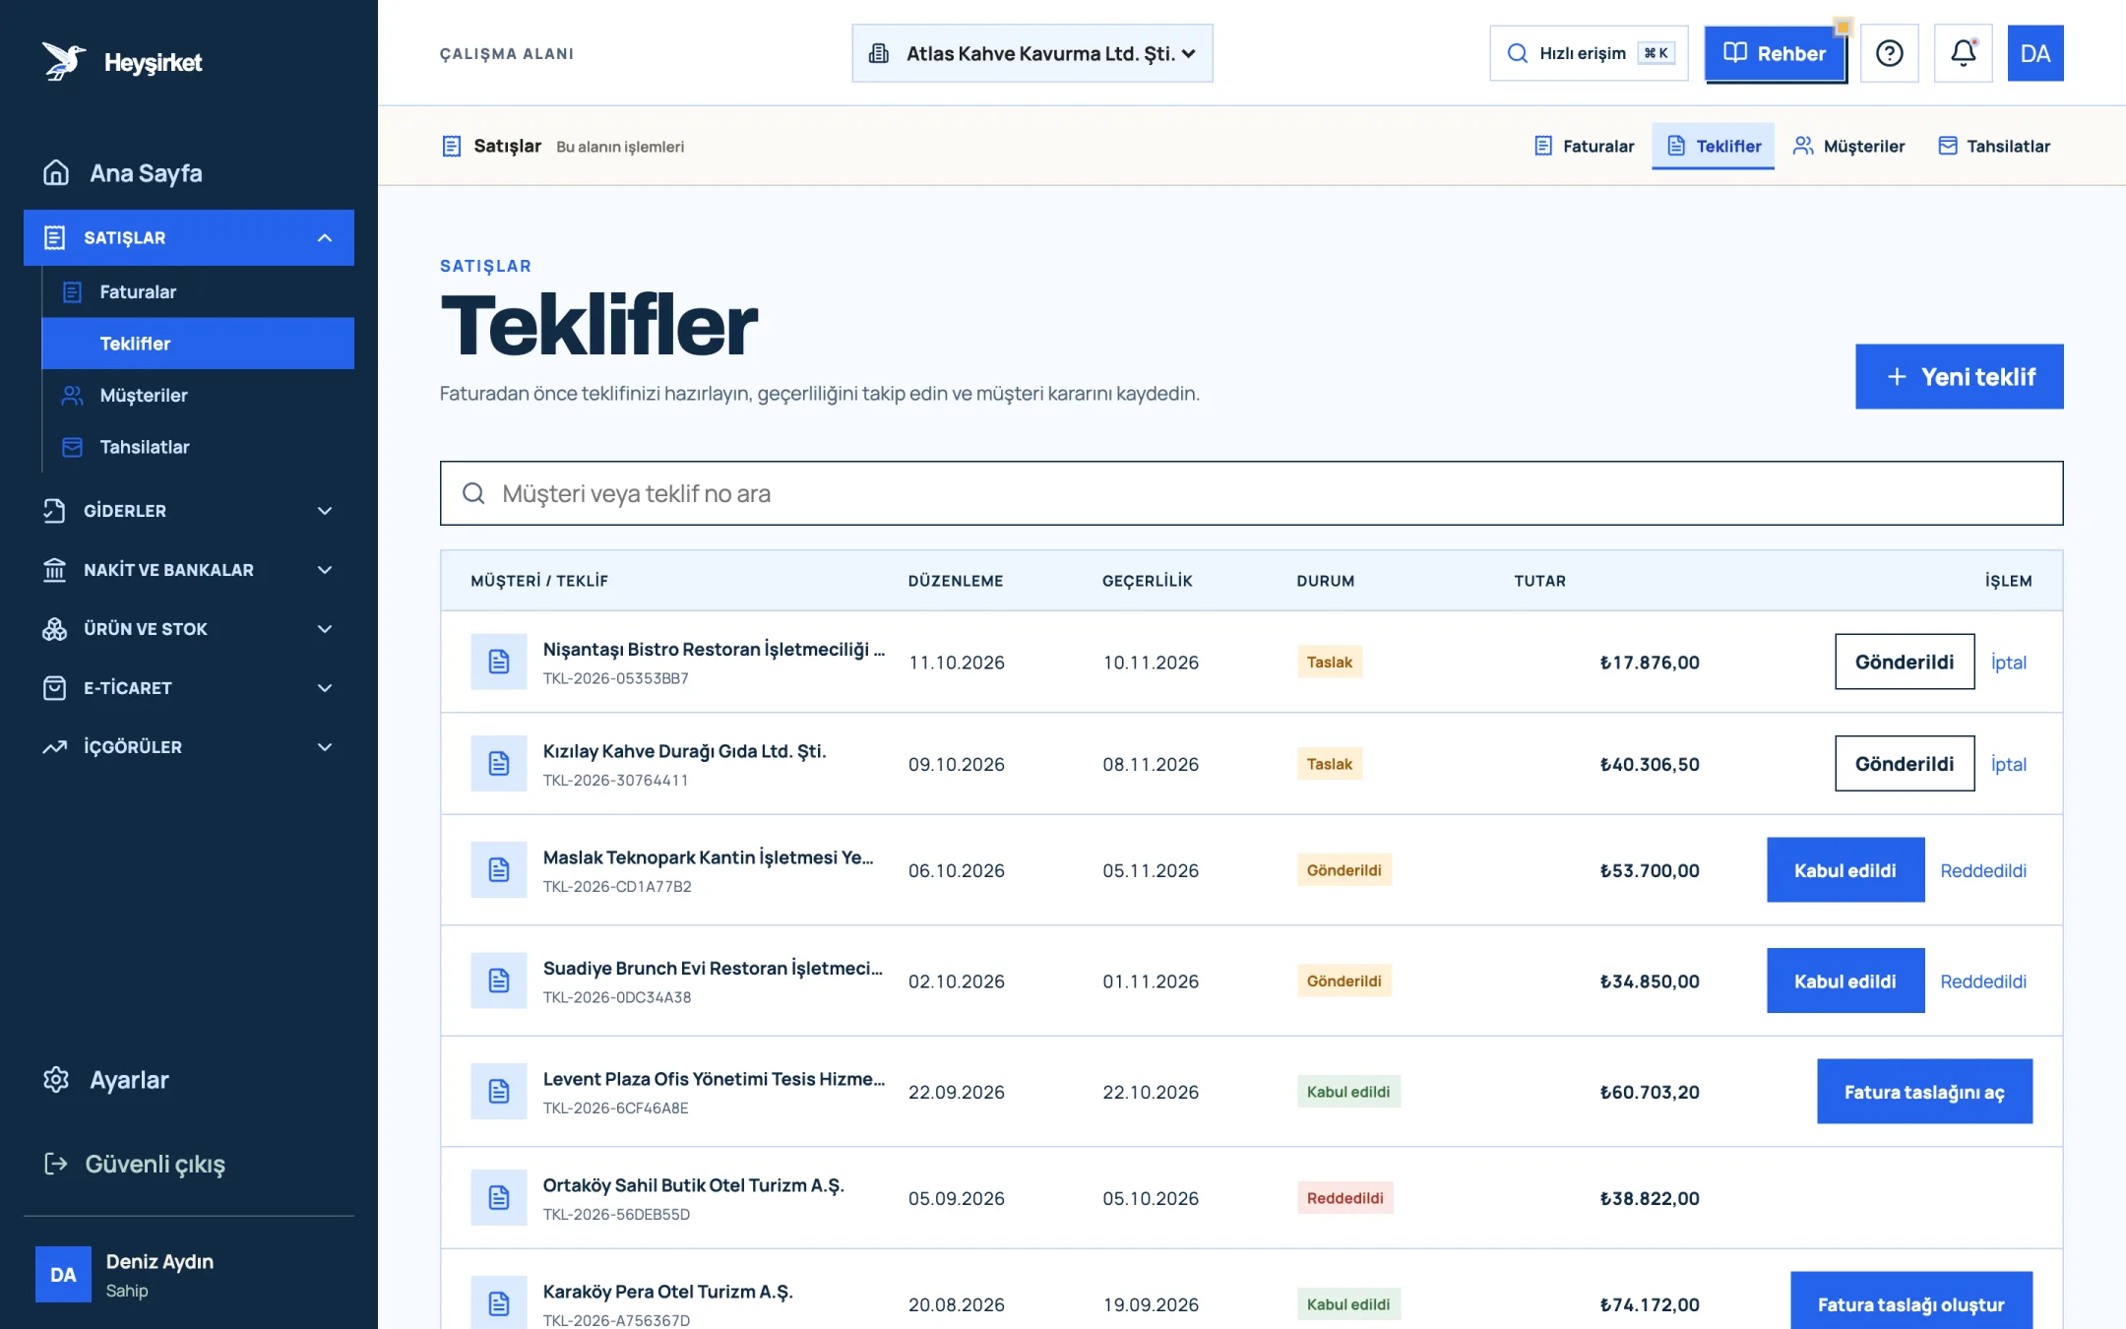Image resolution: width=2126 pixels, height=1329 pixels.
Task: Click Fatura taslağını aç for Levent Plaza
Action: point(1924,1092)
